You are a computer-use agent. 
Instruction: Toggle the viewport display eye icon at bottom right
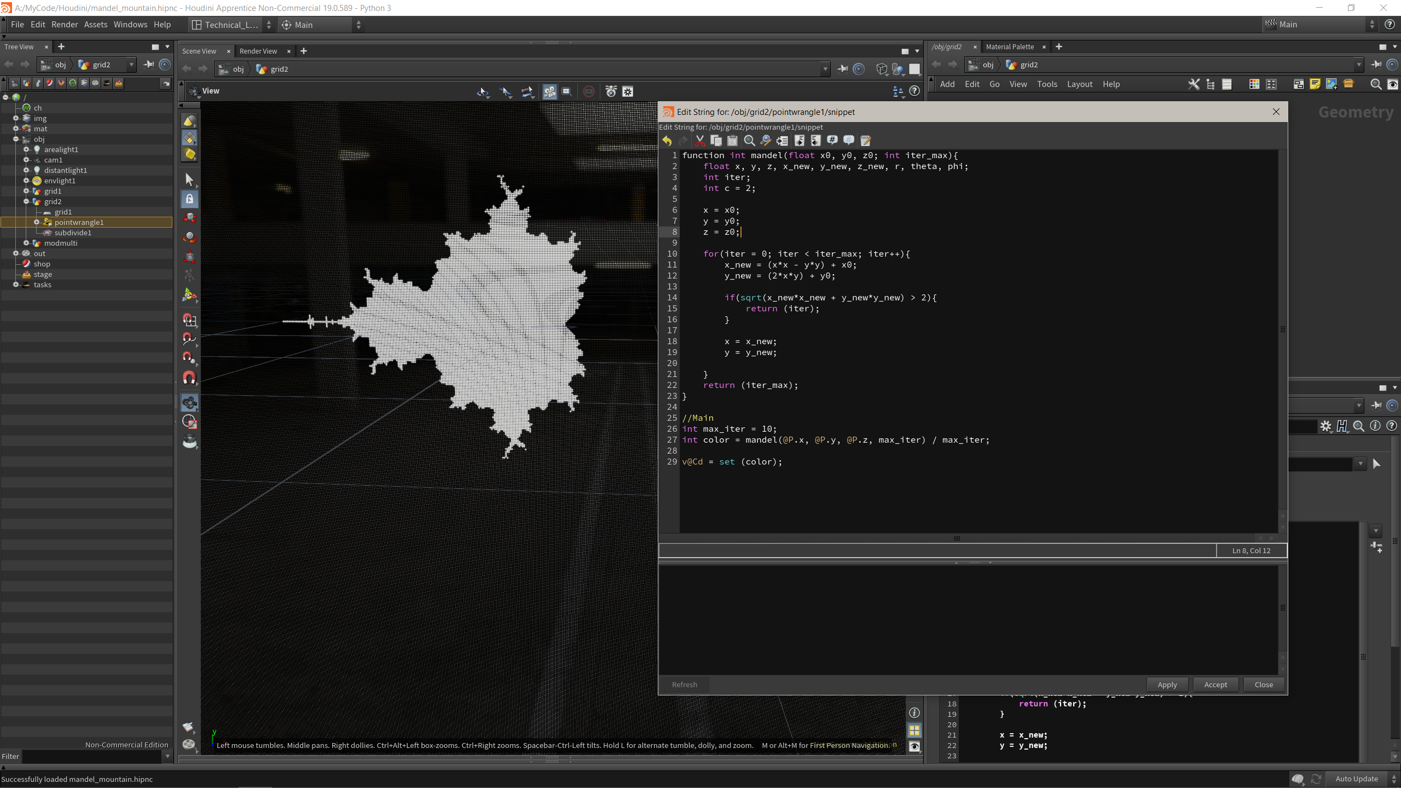(x=914, y=746)
